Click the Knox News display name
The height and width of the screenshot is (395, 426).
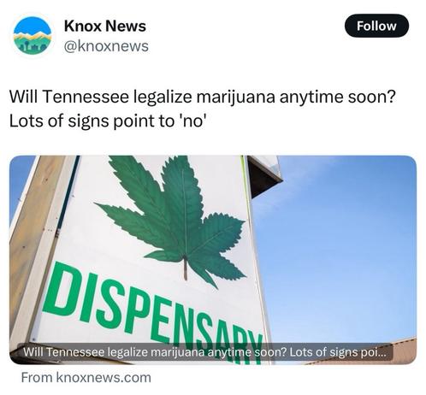tap(105, 26)
